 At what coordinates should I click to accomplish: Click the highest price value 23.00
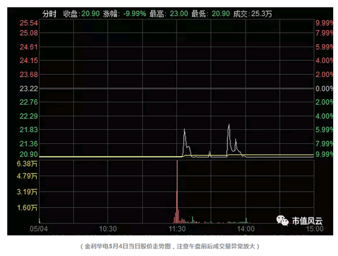point(179,14)
